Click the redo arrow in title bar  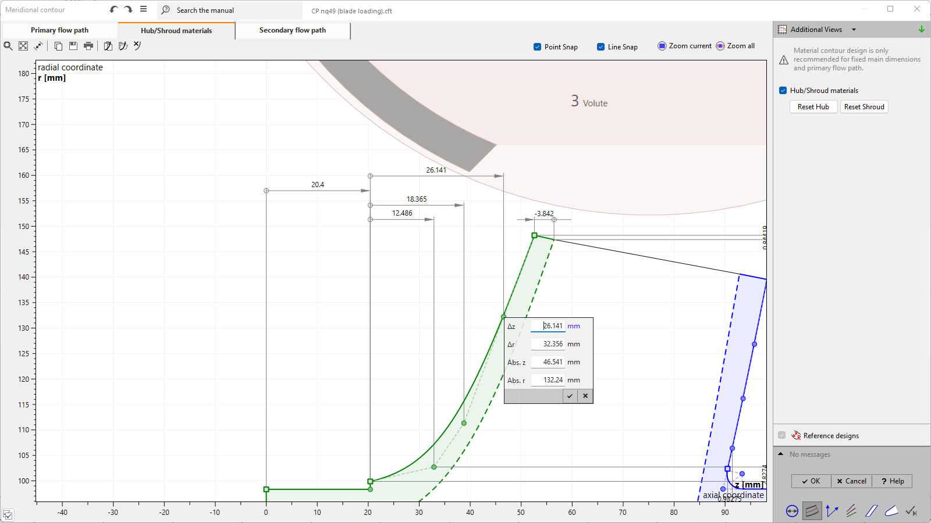pyautogui.click(x=128, y=9)
